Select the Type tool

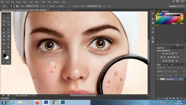coord(8,44)
